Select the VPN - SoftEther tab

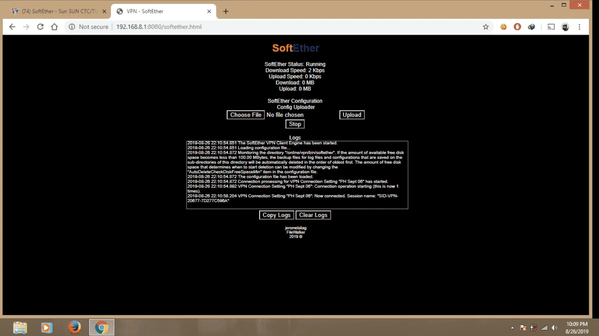(x=163, y=11)
